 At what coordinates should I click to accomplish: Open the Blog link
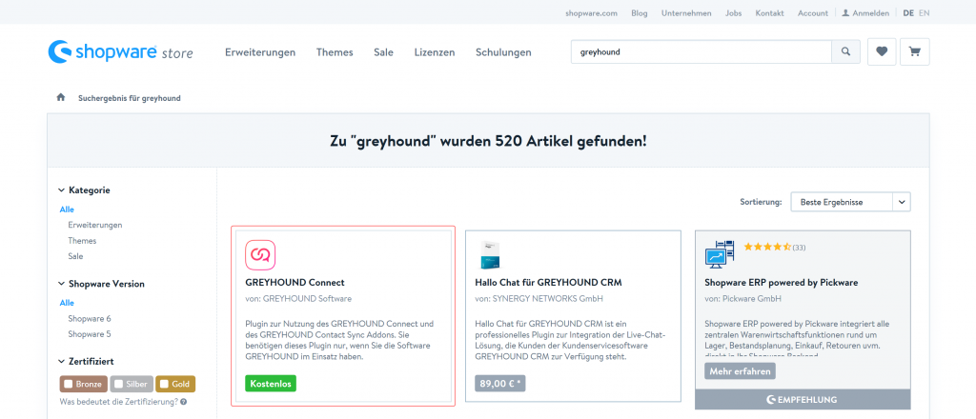click(640, 13)
